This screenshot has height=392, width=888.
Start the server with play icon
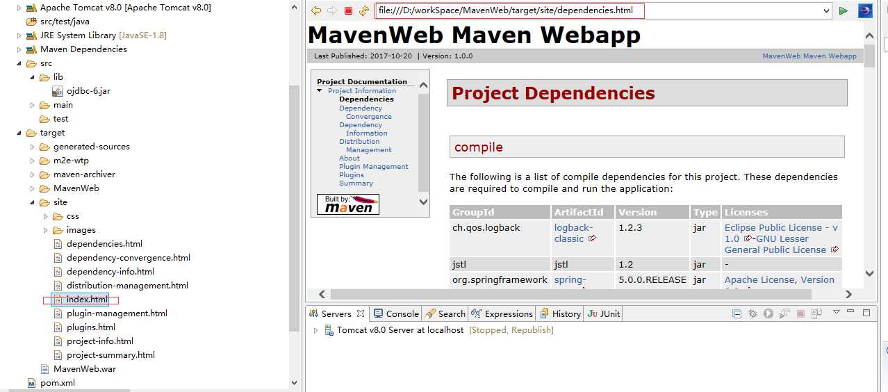point(768,314)
